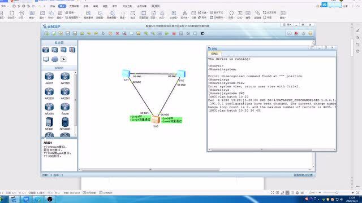Click the terminal horizontal scrollbar

[x=271, y=149]
